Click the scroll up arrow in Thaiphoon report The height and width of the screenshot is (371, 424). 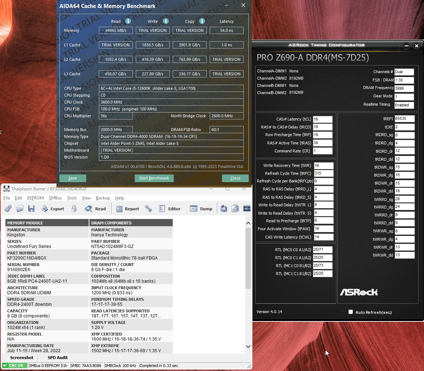click(x=248, y=223)
